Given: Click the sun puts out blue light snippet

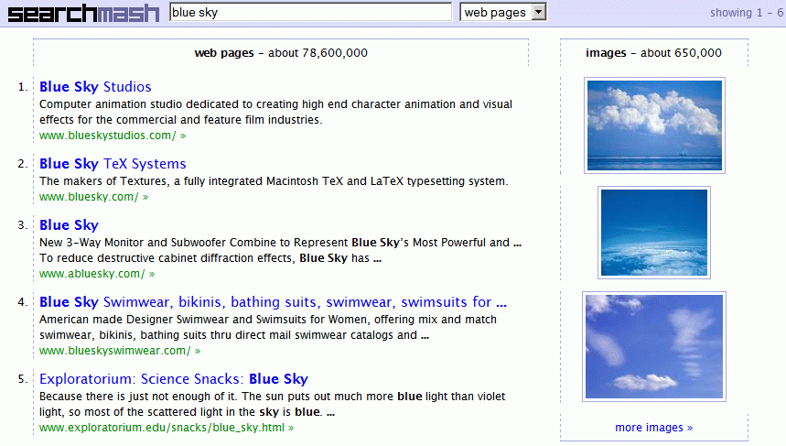Looking at the screenshot, I should tap(272, 404).
